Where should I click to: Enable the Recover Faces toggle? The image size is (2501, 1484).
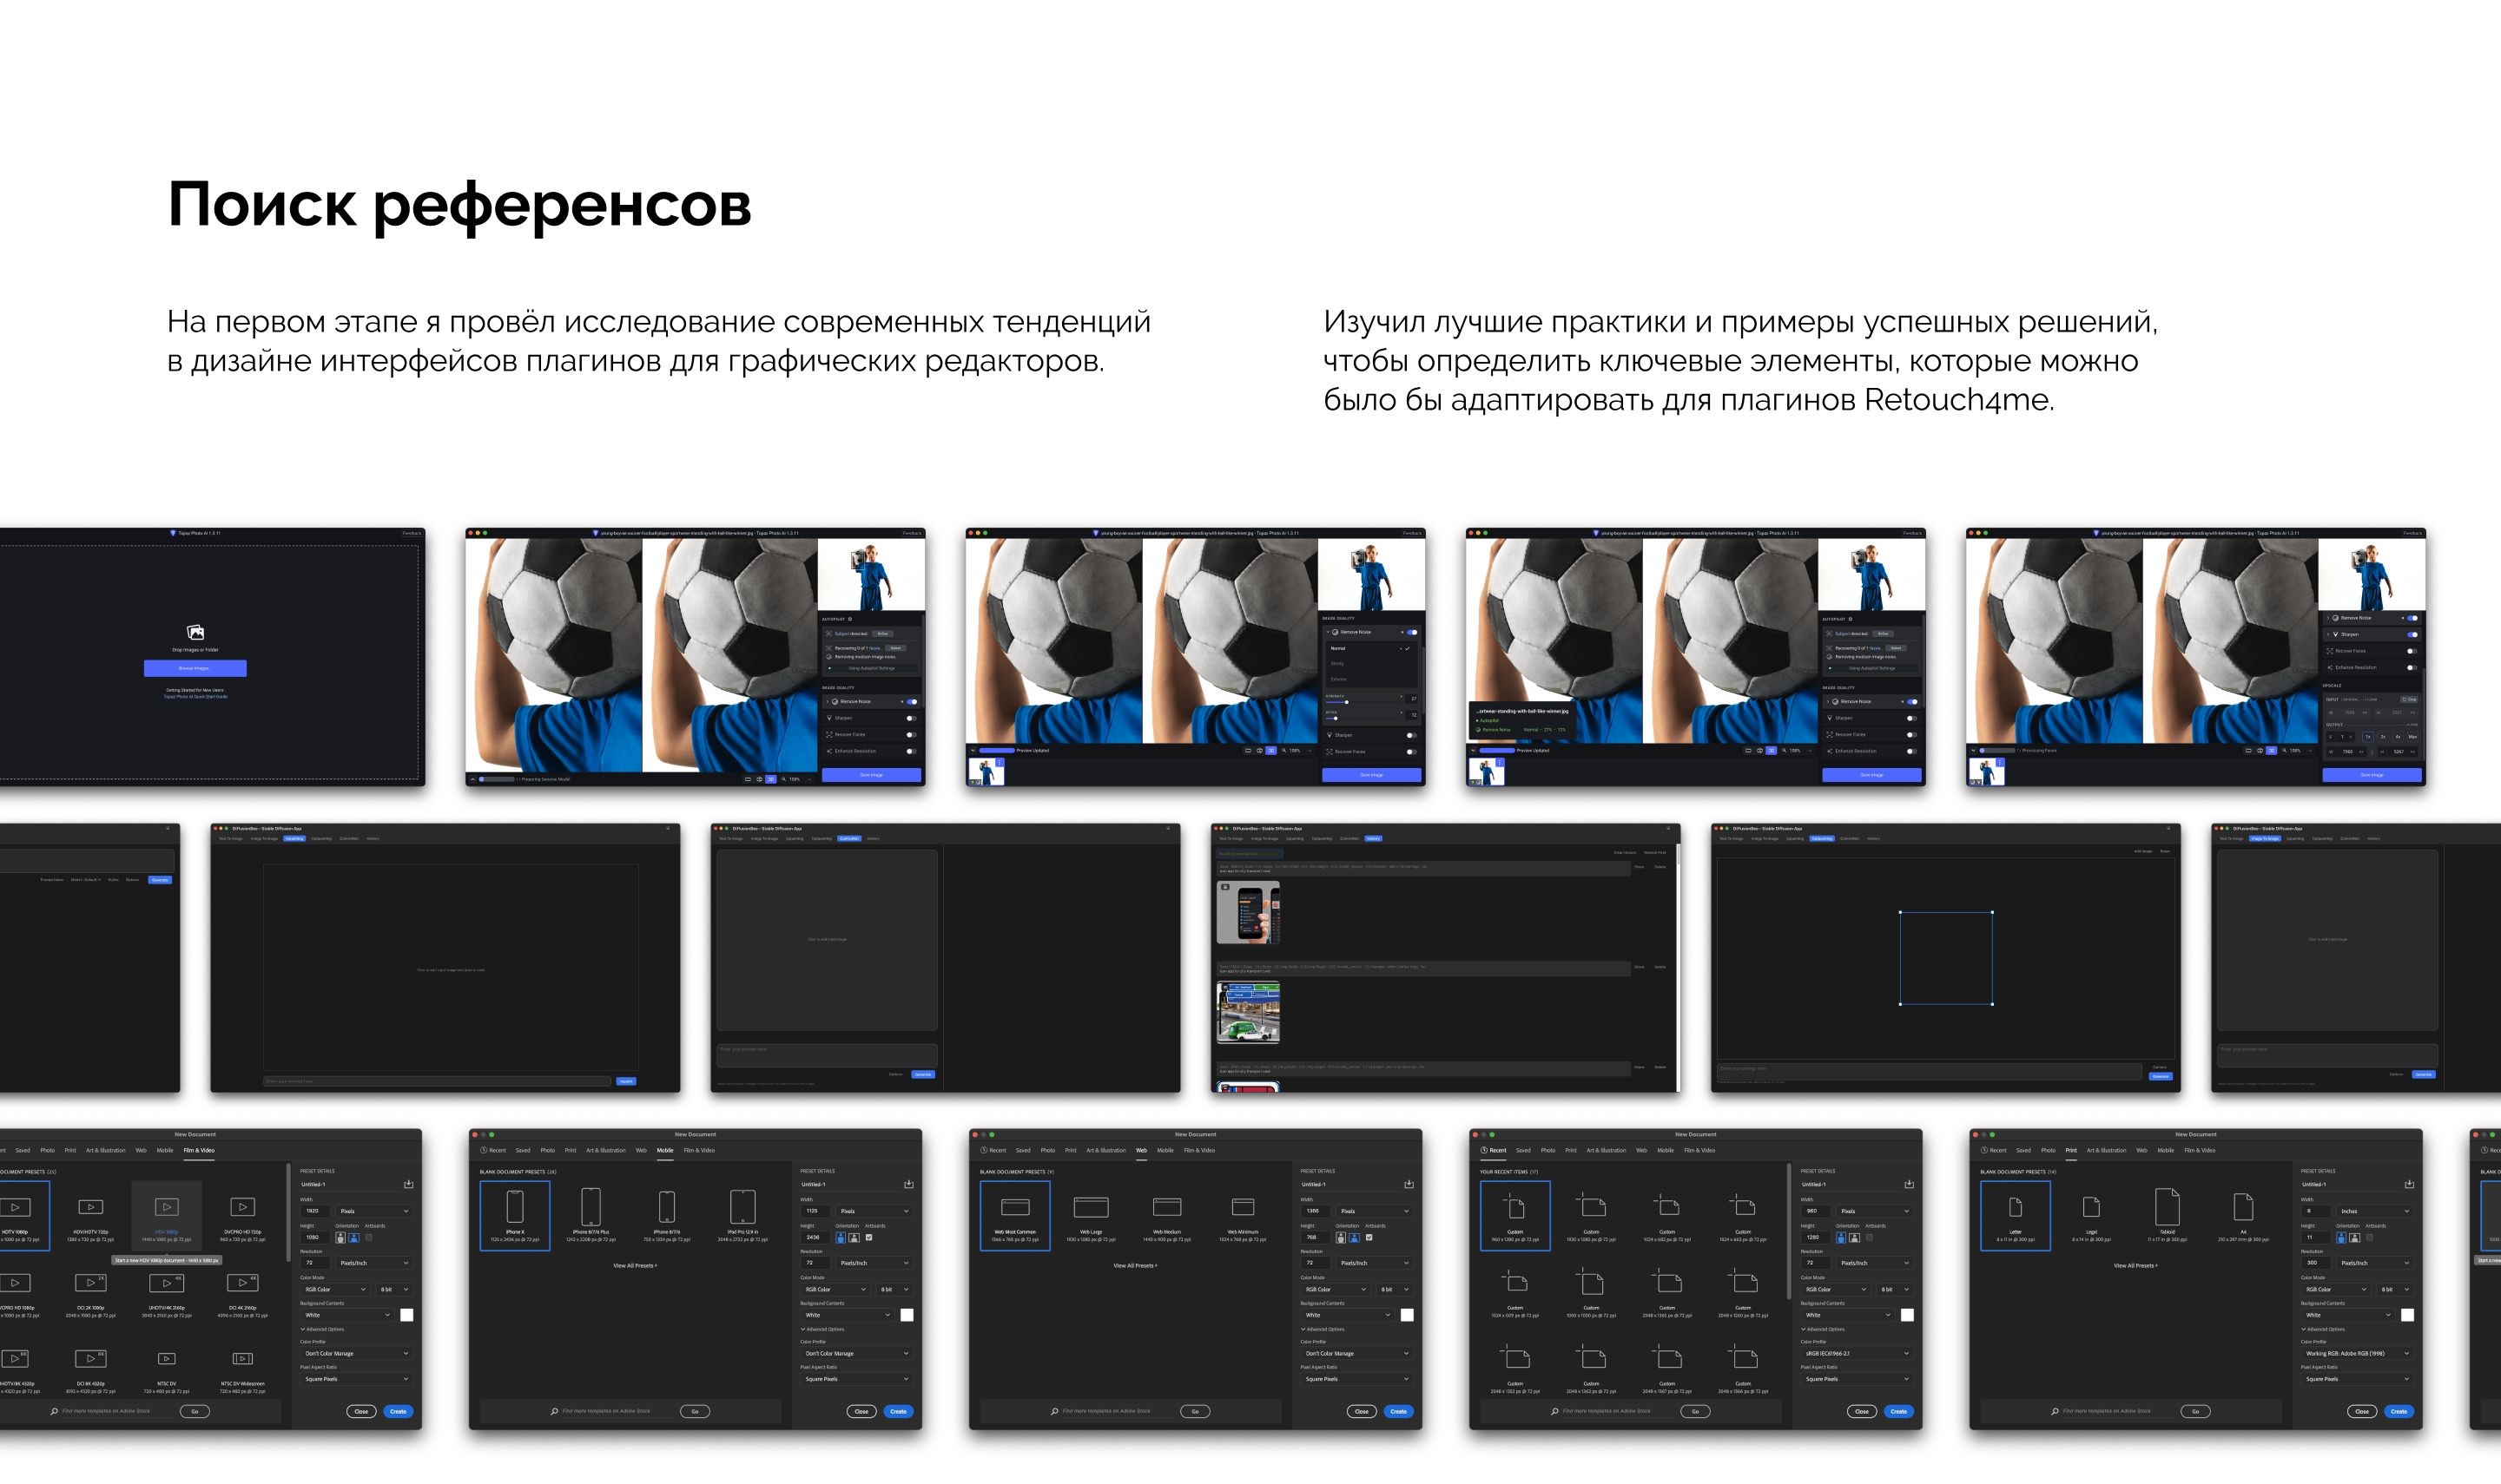[1914, 736]
